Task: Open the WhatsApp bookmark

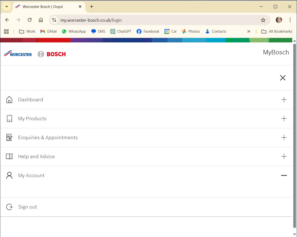Action: coord(74,31)
